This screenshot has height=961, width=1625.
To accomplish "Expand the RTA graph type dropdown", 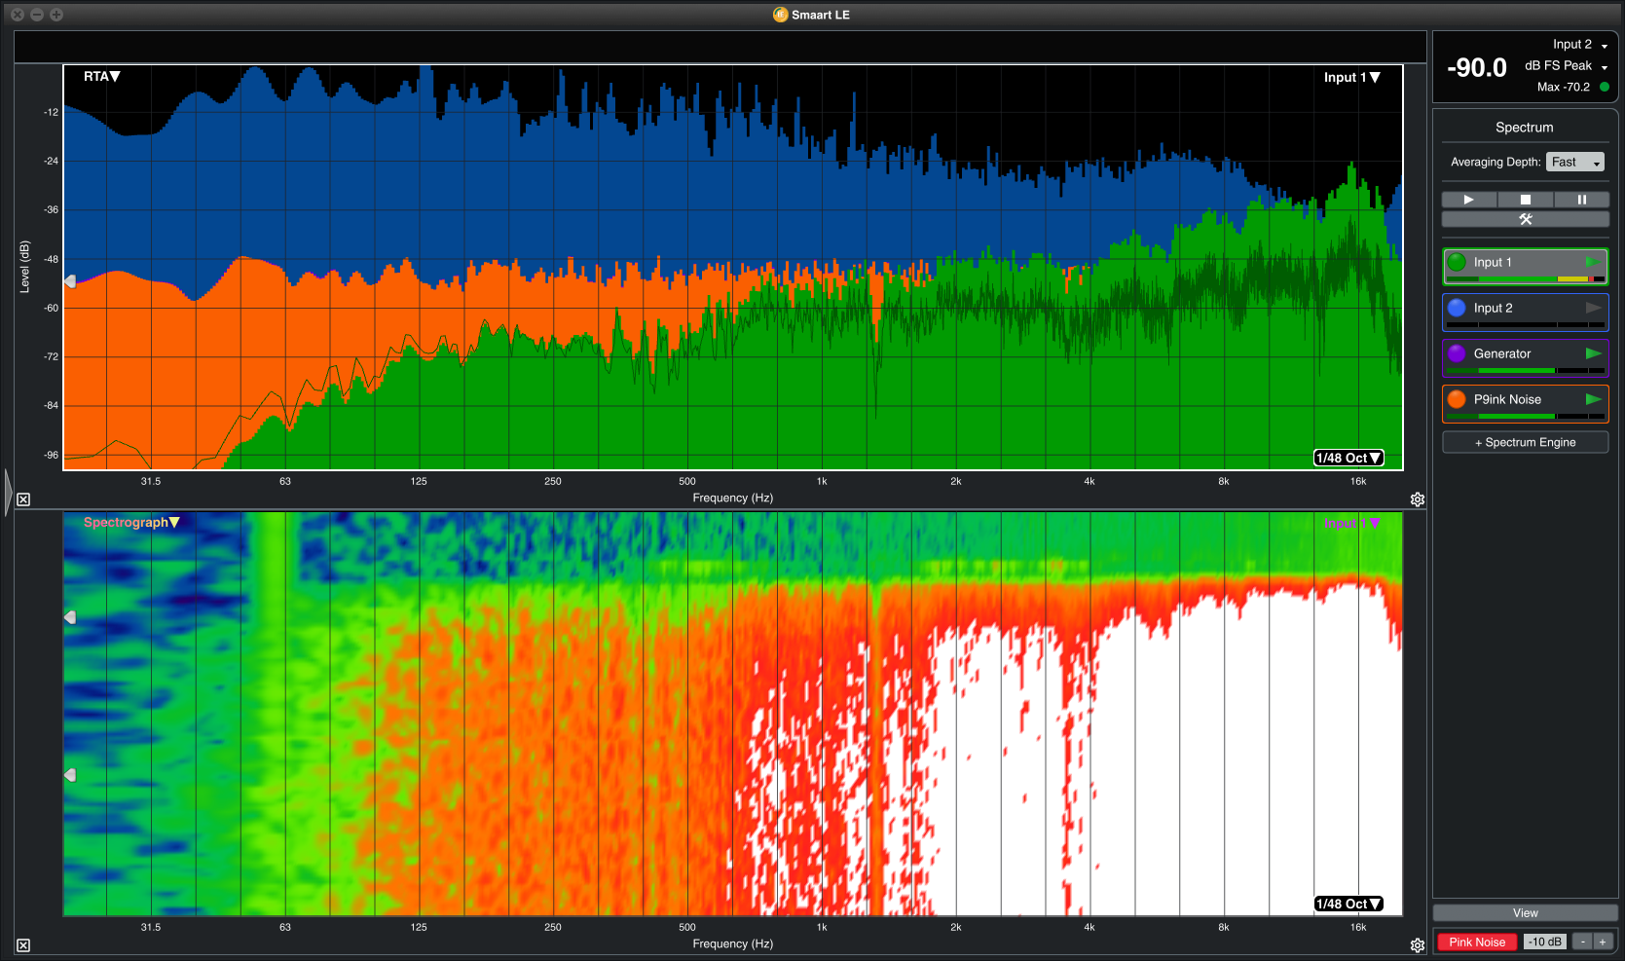I will [102, 77].
